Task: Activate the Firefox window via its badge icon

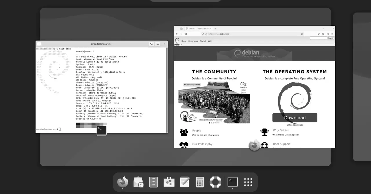Action: pos(254,145)
